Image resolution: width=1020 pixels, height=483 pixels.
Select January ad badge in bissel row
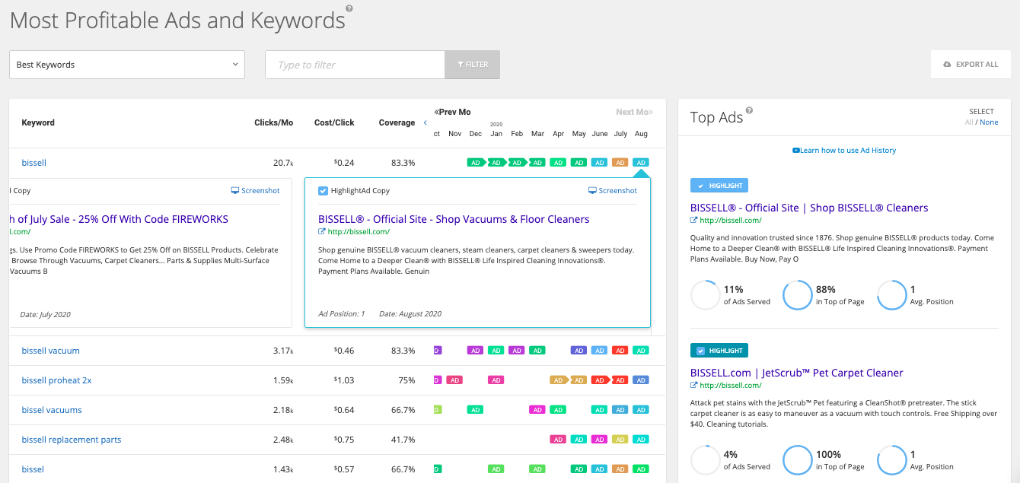(x=496, y=469)
